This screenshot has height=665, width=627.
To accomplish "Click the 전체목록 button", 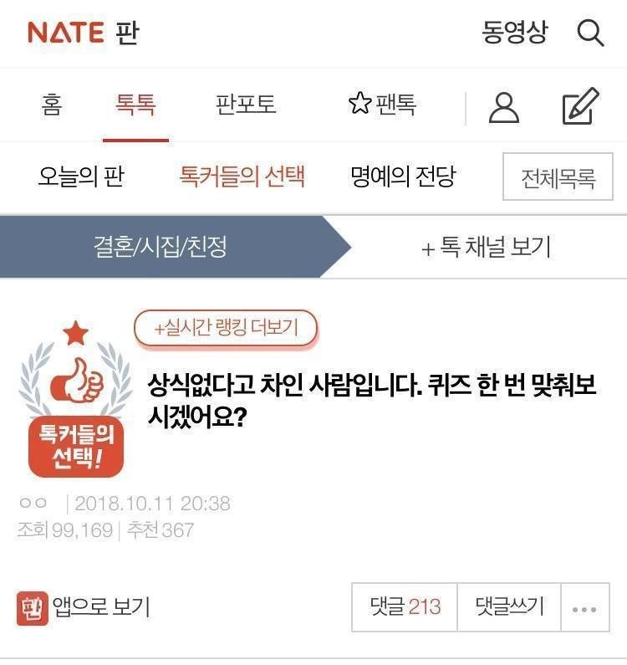I will tap(558, 176).
